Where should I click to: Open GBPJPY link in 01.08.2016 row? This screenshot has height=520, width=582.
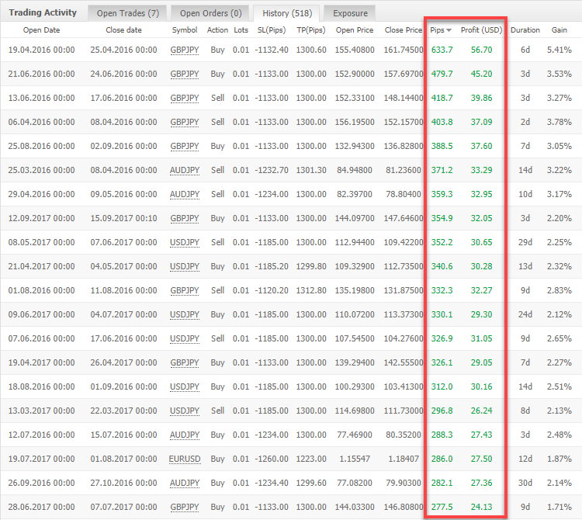[185, 291]
